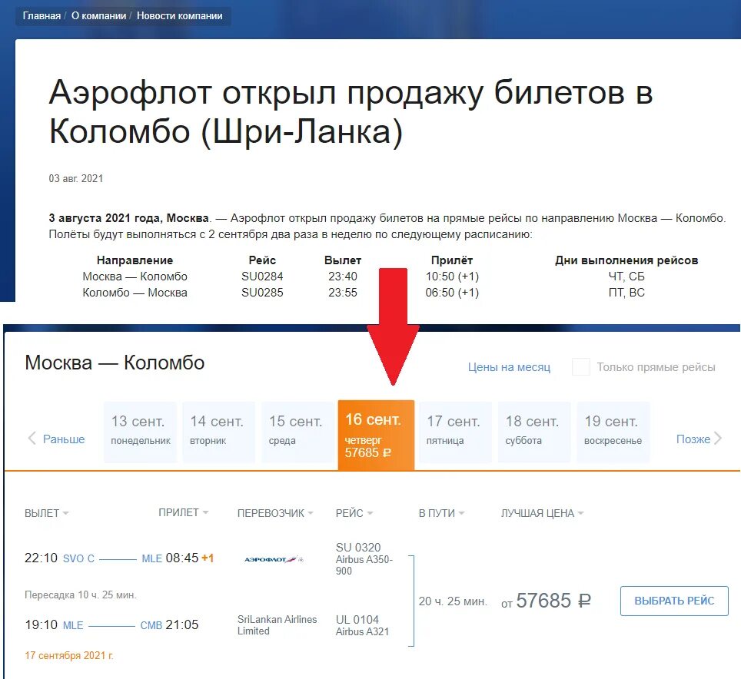Open Цены на месяц link
Image resolution: width=741 pixels, height=679 pixels.
(509, 367)
